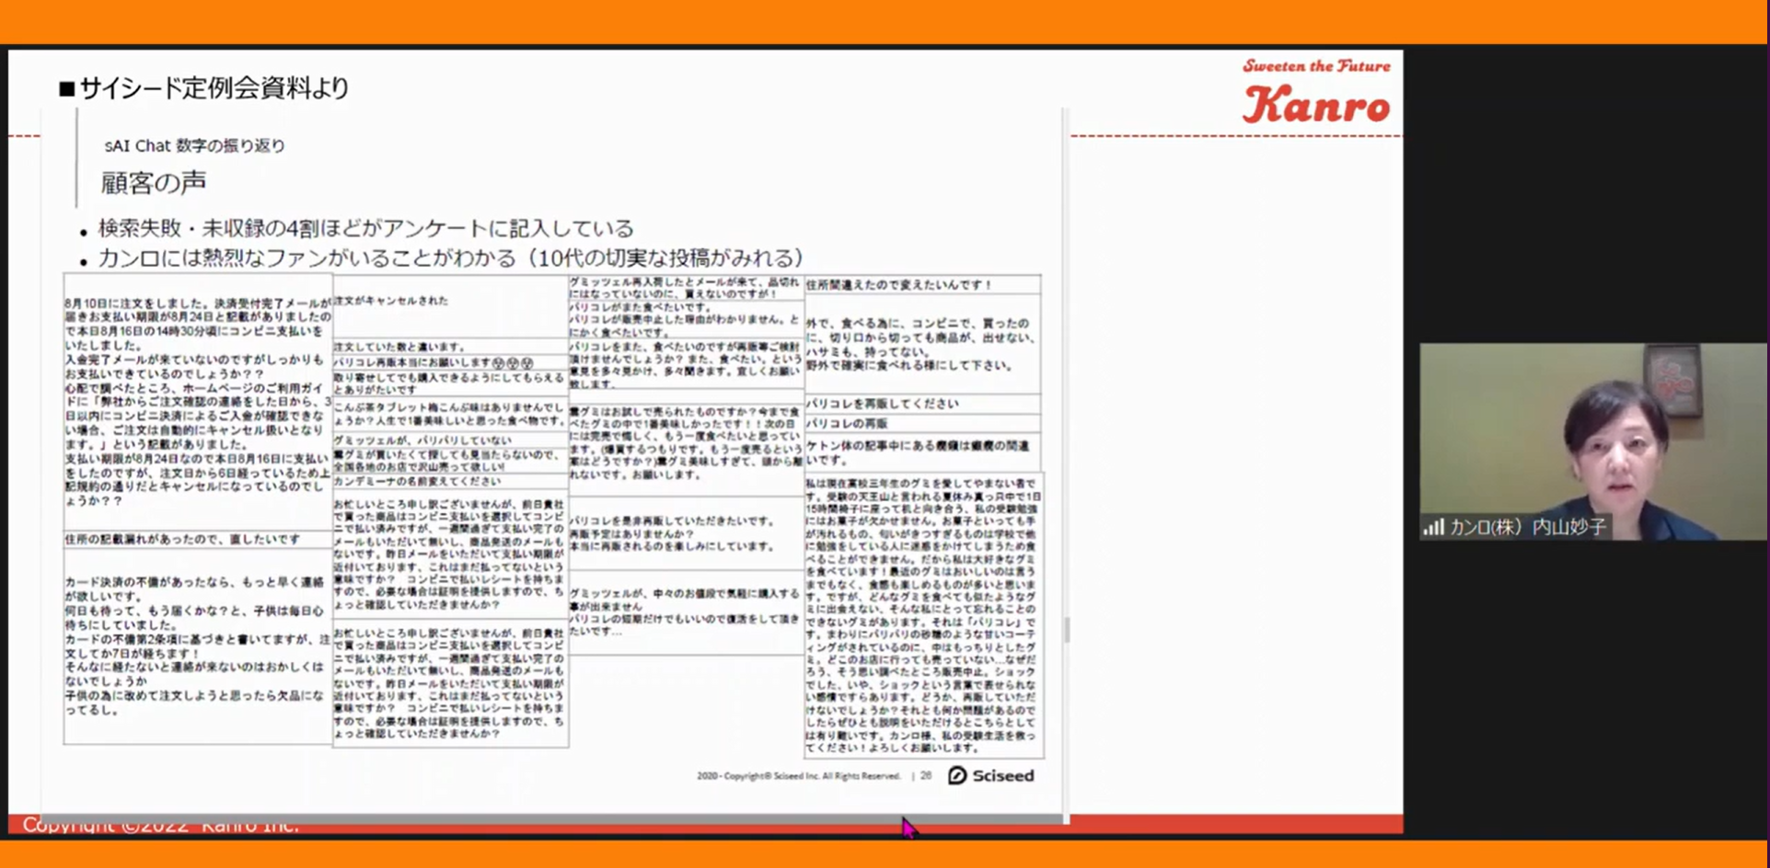Click the slide page number 28
This screenshot has width=1770, height=868.
(x=926, y=776)
